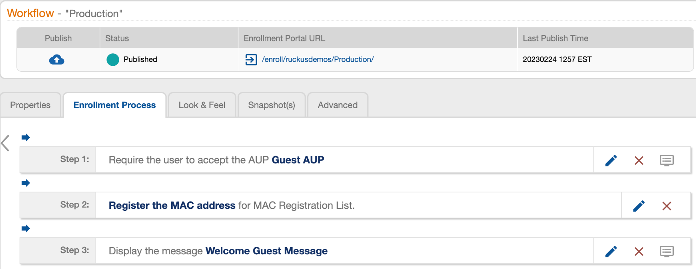The width and height of the screenshot is (696, 269).
Task: Insert a step between Step 2 and 3
Action: click(26, 228)
